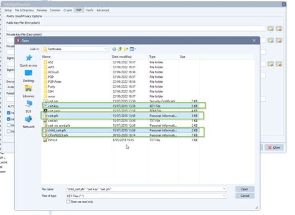Switch to the Crypto tab

[x=68, y=10]
